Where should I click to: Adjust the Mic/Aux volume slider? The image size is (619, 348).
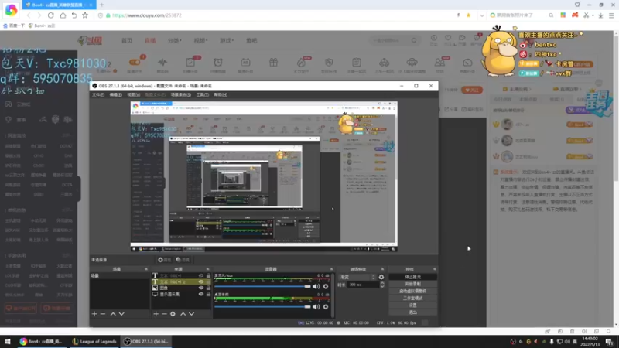click(262, 286)
